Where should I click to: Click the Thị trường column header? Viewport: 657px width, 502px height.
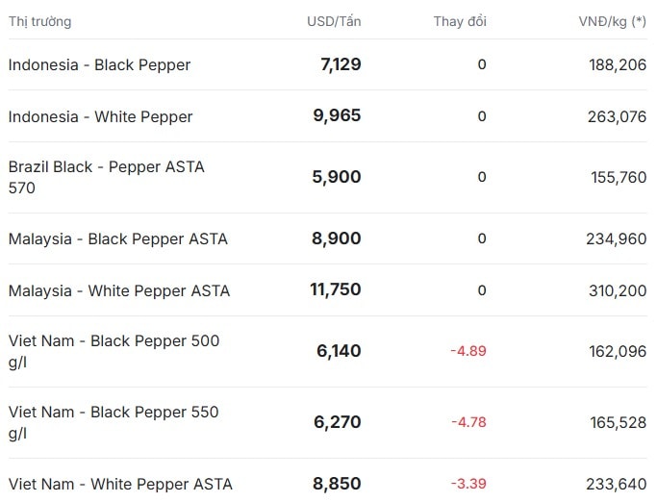[x=39, y=21]
